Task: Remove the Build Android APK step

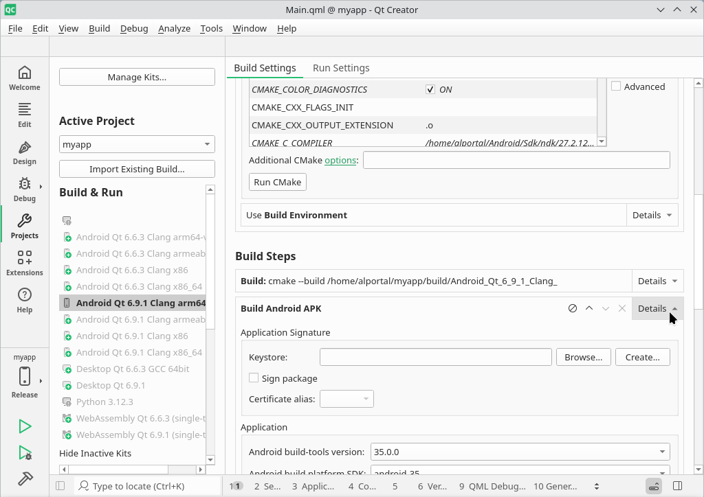Action: click(x=621, y=308)
